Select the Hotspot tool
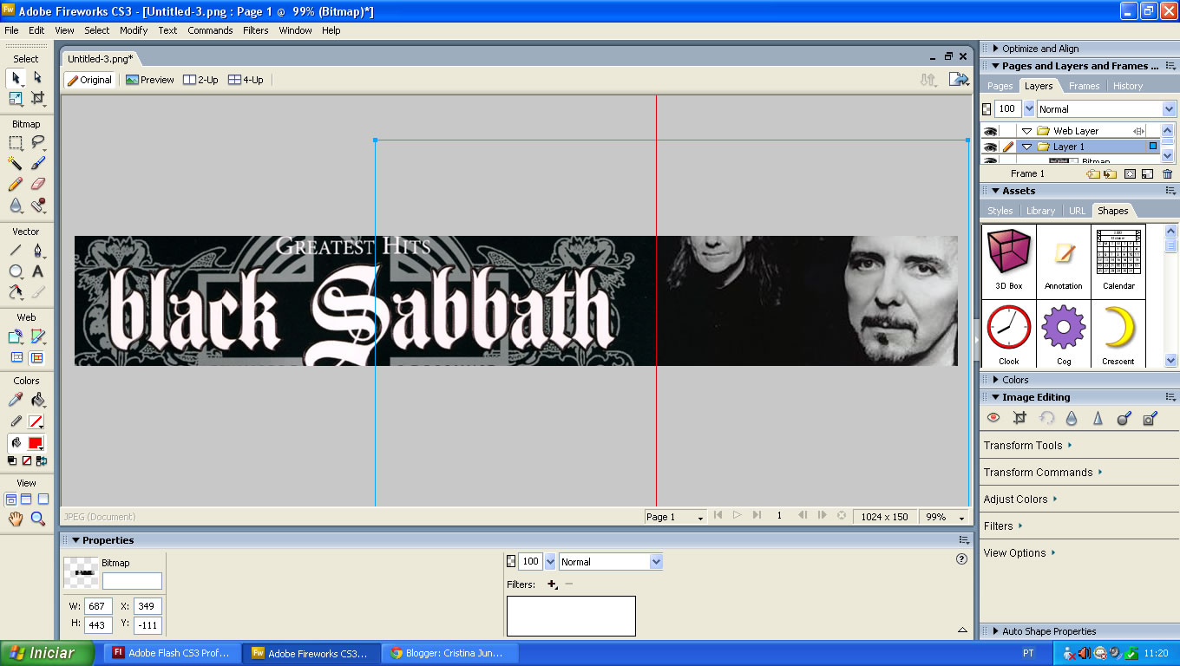The width and height of the screenshot is (1180, 666). (x=16, y=336)
